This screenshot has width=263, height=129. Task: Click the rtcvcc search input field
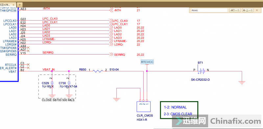point(209,10)
